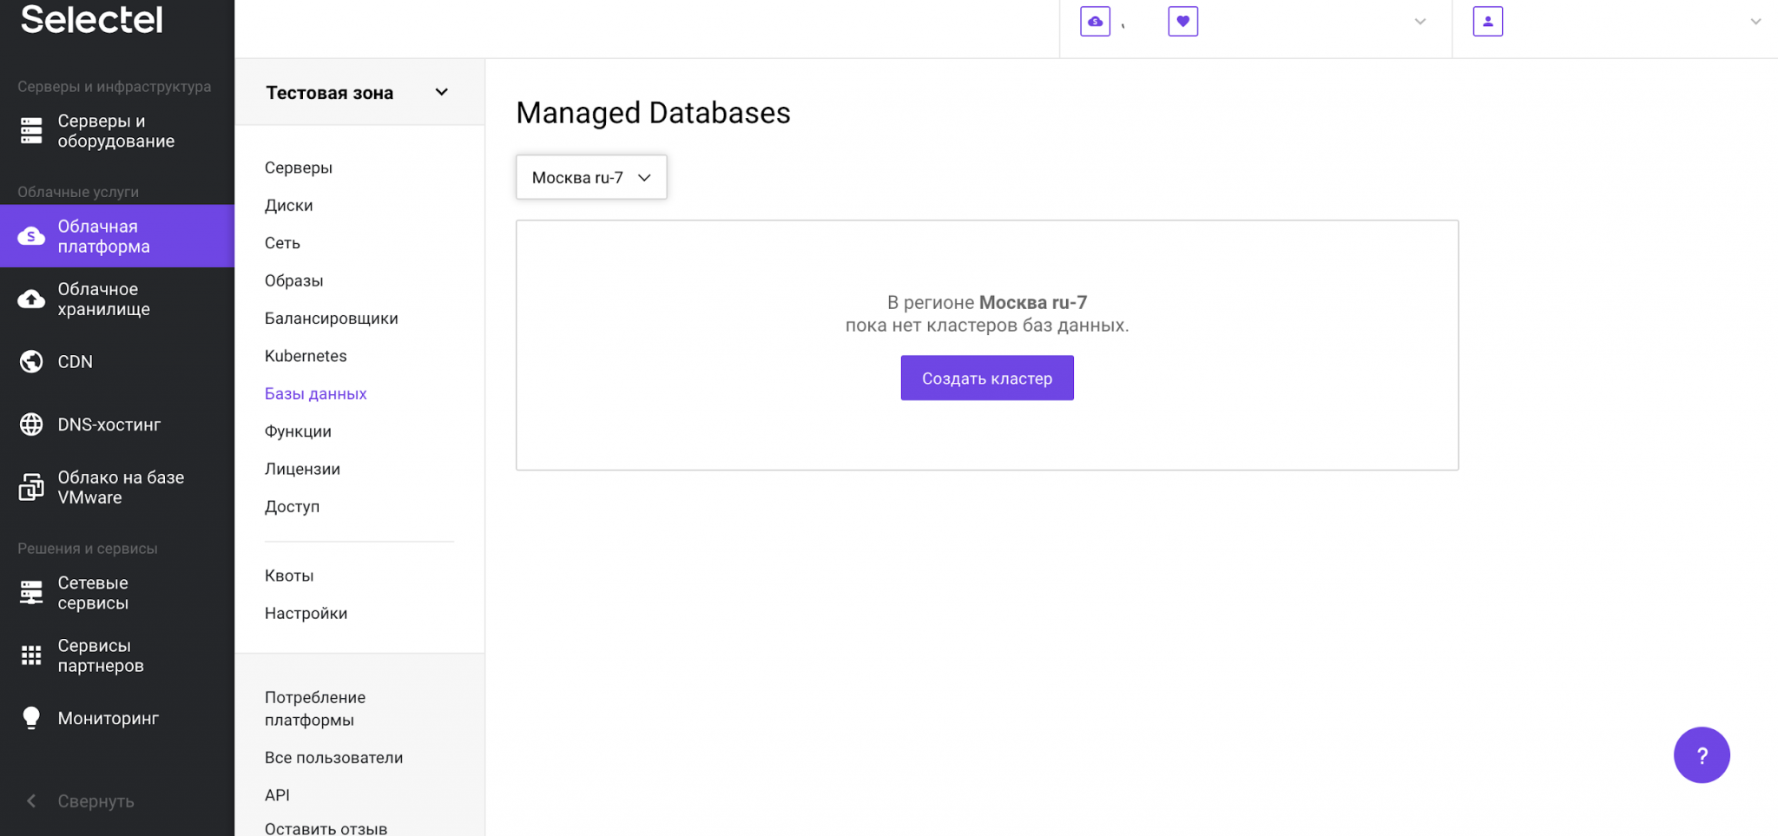The width and height of the screenshot is (1778, 836).
Task: Open DNS hosting globe icon
Action: point(31,425)
